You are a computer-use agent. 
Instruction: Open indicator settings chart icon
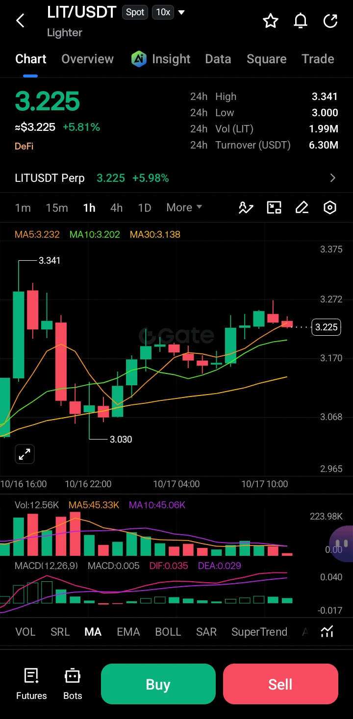(x=327, y=632)
